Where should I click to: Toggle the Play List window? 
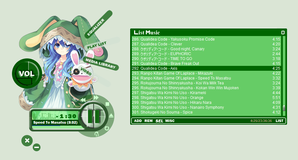pos(97,45)
